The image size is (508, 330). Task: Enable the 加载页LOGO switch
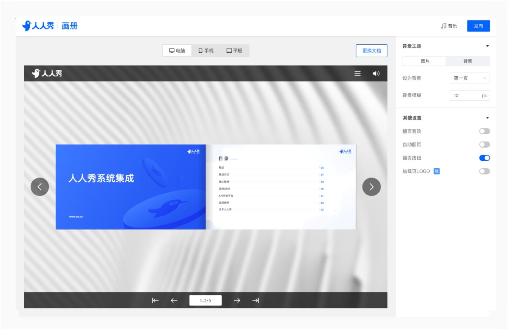click(x=484, y=171)
